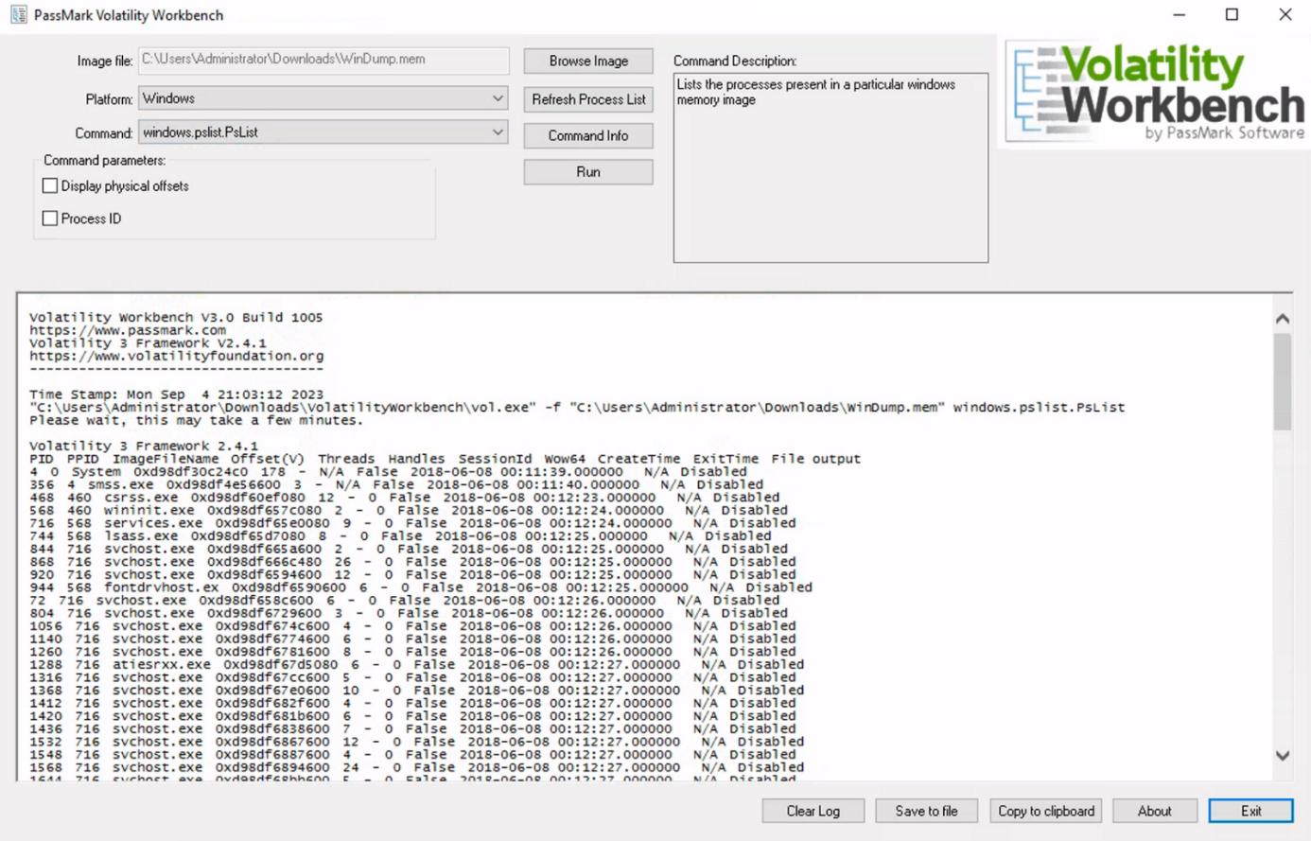Maximize the Volatility Workbench window
Viewport: 1311px width, 841px height.
(1232, 15)
